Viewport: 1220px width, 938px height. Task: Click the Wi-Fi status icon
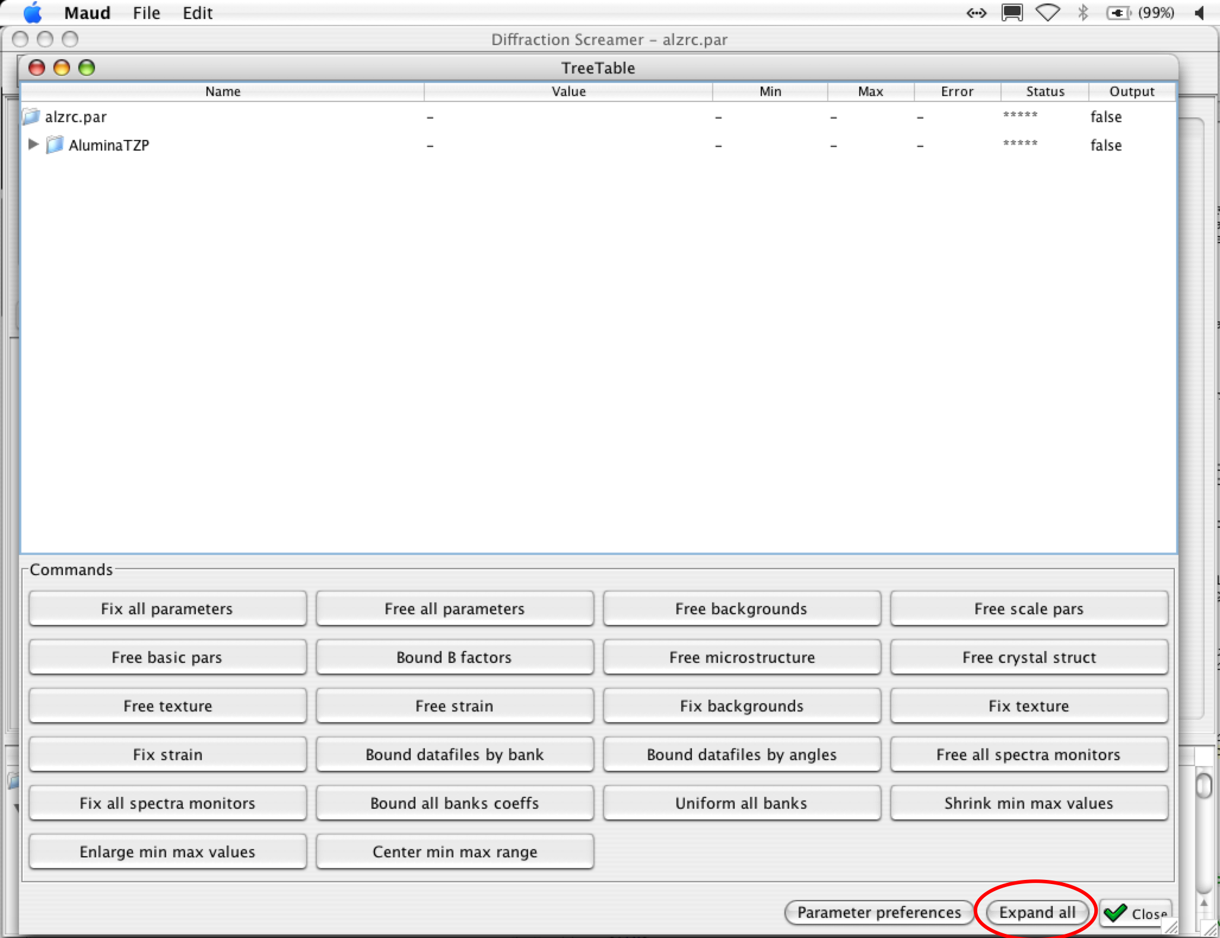[x=1047, y=12]
